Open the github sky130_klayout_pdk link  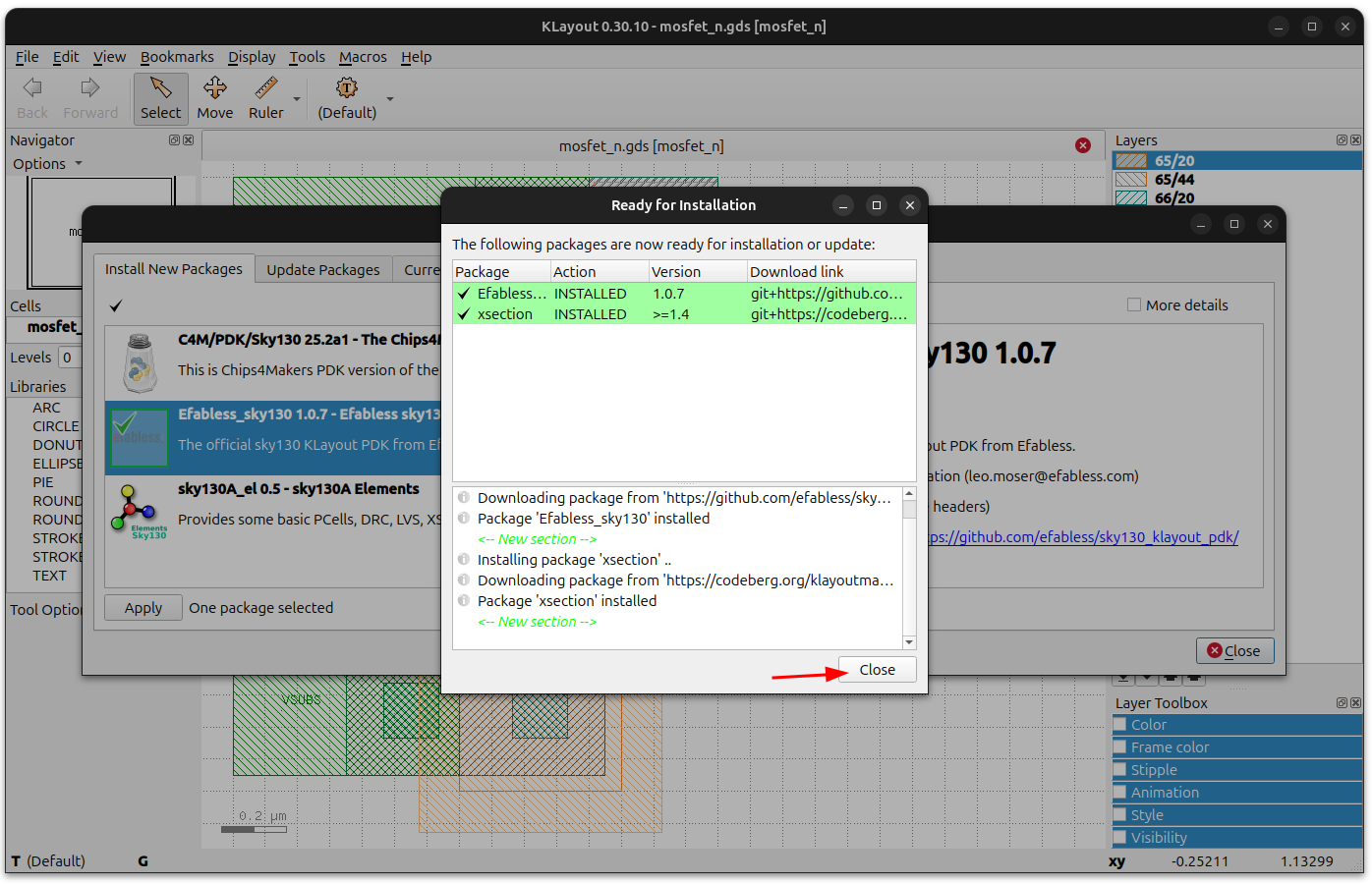click(x=1084, y=537)
